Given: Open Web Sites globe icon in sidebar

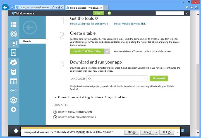Looking at the screenshot, I should [14, 34].
